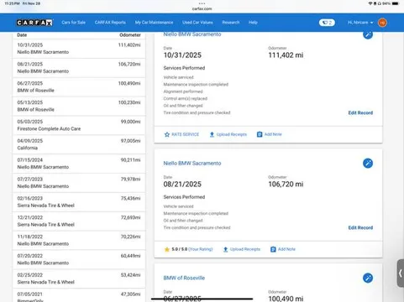
Task: Select the 02/25/2022 Sierra Nevada Tire row
Action: [79, 279]
